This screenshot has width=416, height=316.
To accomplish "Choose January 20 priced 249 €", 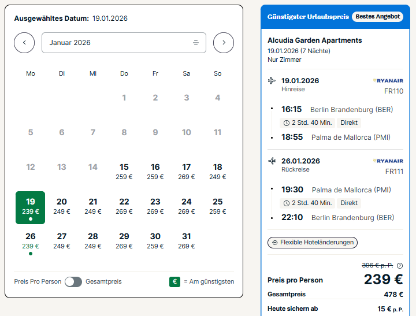I will click(62, 206).
